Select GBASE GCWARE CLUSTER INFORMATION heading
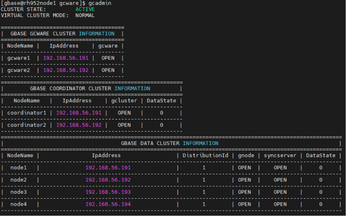Viewport: 346px width, 216px height. pyautogui.click(x=63, y=33)
